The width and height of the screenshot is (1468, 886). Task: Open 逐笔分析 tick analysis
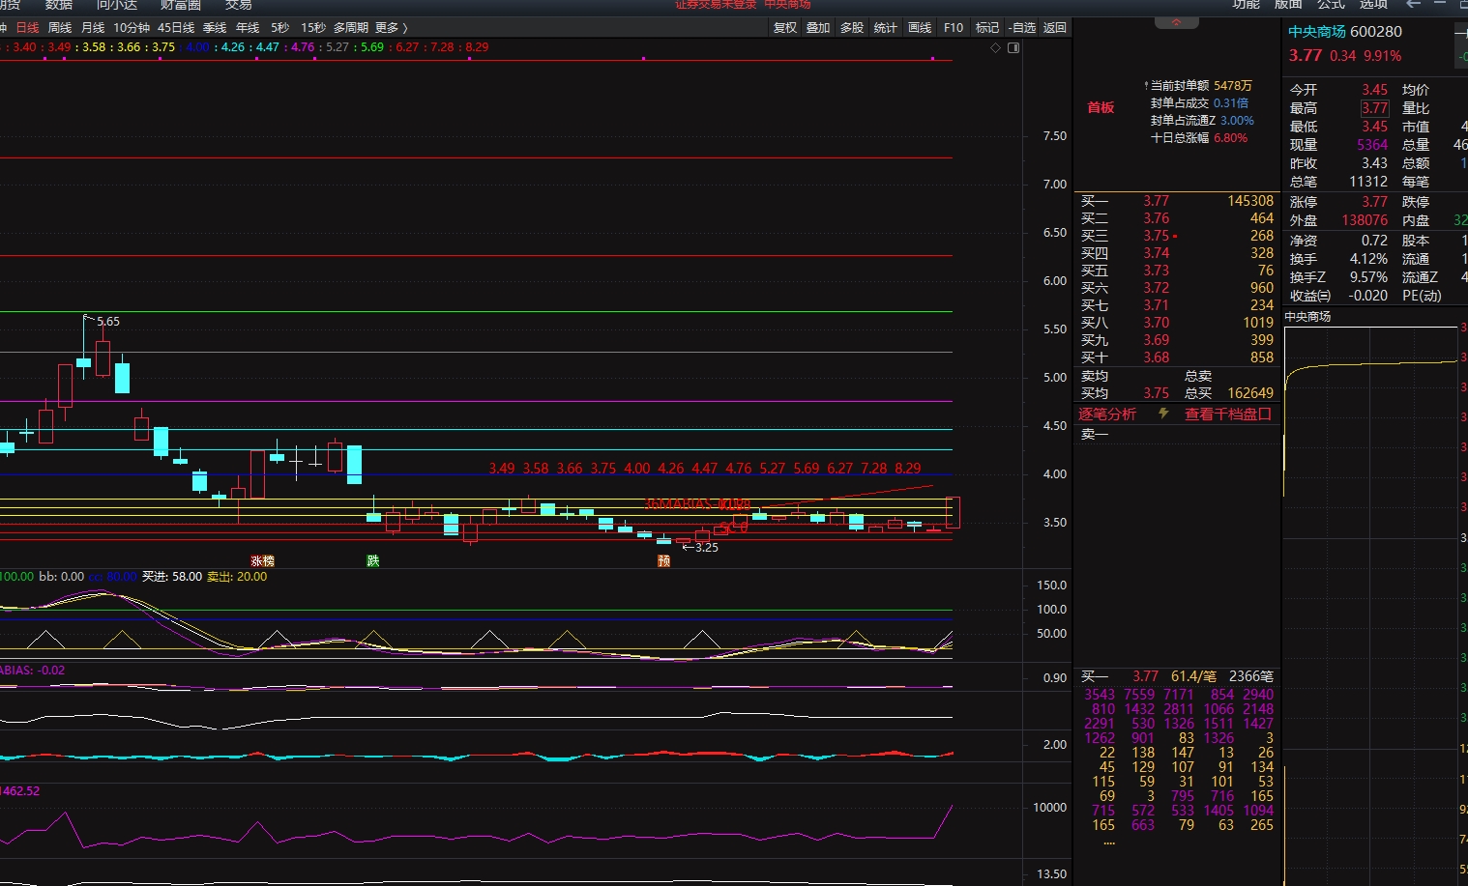pos(1107,414)
